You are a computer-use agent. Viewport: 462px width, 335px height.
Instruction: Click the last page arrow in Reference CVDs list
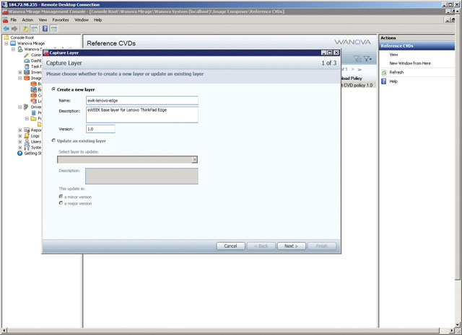(x=359, y=69)
